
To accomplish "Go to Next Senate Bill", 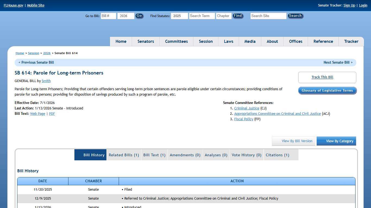I will click(338, 63).
